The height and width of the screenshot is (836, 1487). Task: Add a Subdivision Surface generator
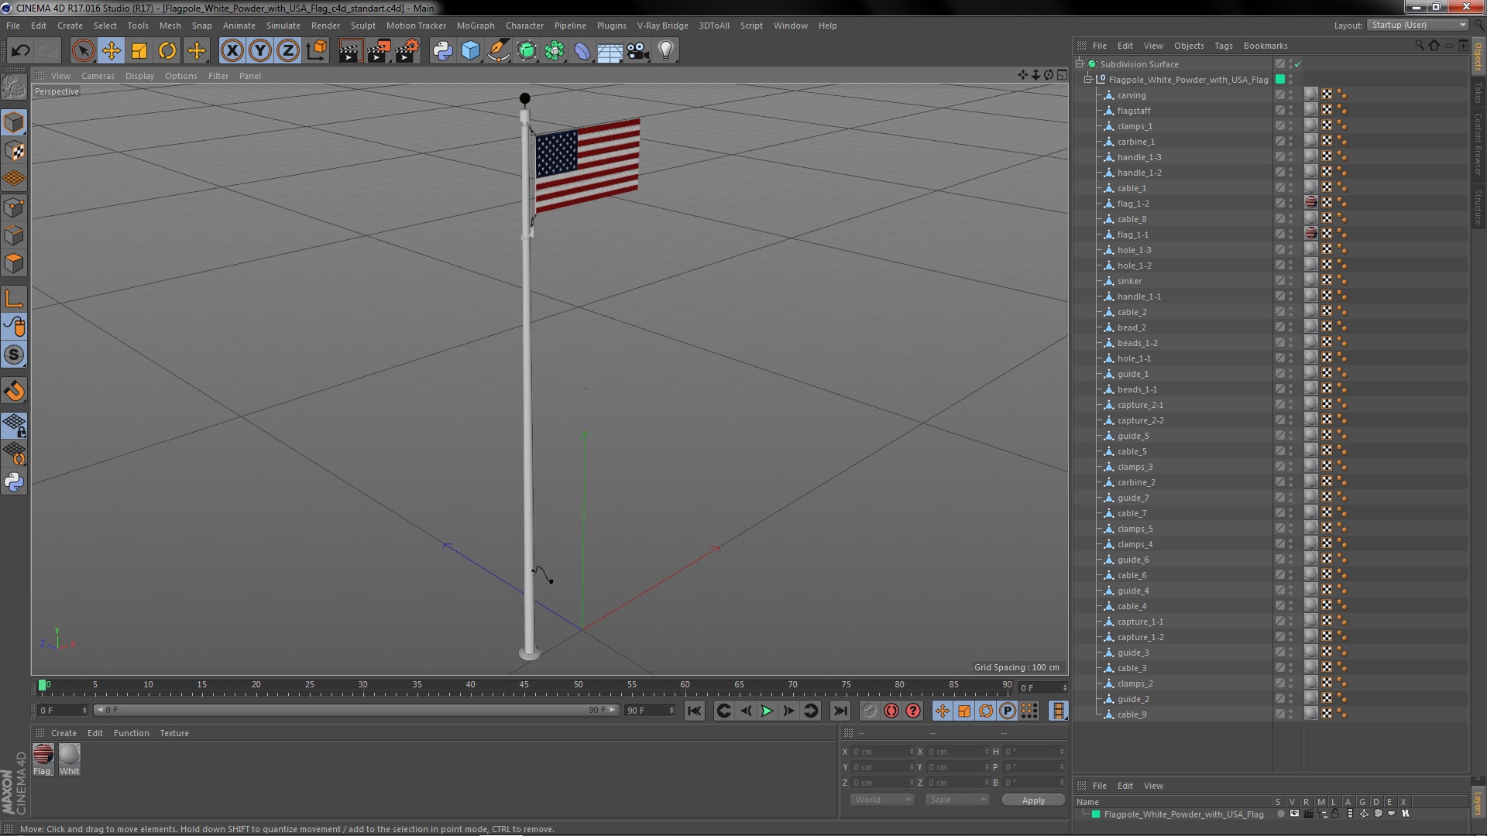[x=527, y=51]
